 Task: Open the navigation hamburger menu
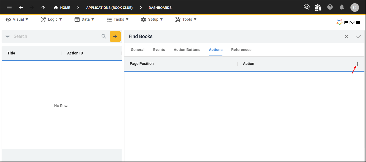(9, 7)
